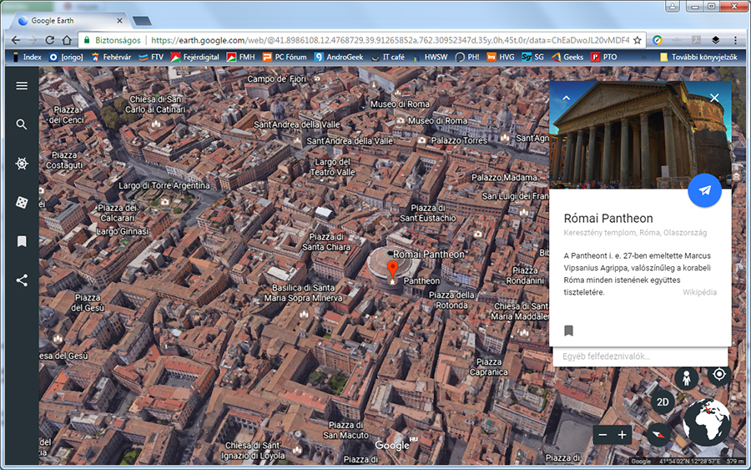Open Chrome three-dot menu

coord(735,40)
